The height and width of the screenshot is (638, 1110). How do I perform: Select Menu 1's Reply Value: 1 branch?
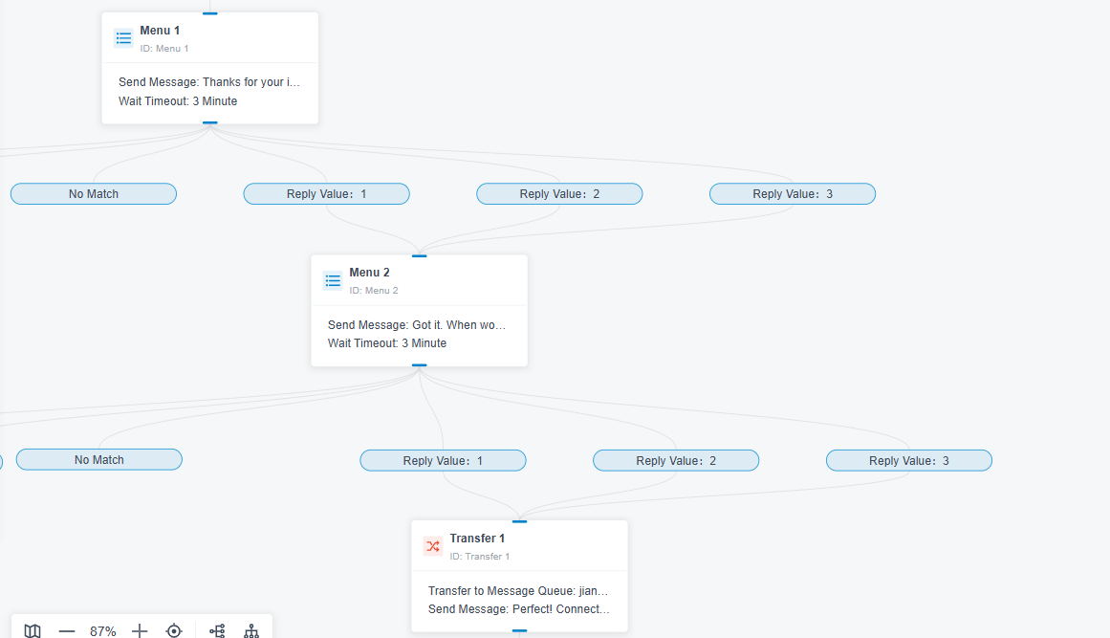tap(326, 194)
